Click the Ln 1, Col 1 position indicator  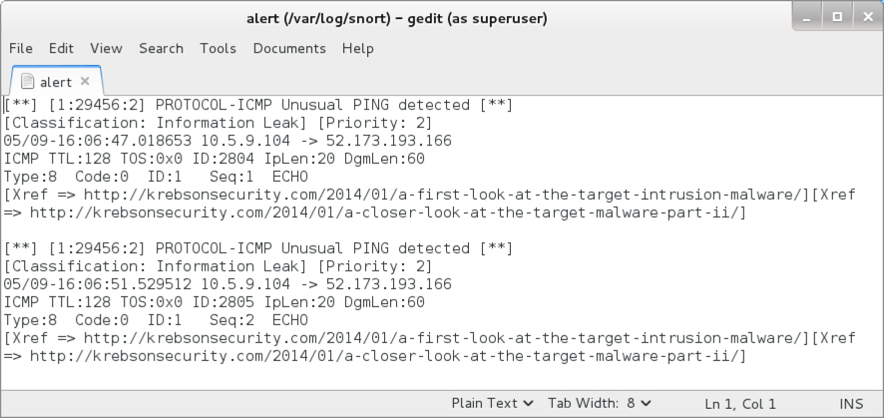click(740, 404)
